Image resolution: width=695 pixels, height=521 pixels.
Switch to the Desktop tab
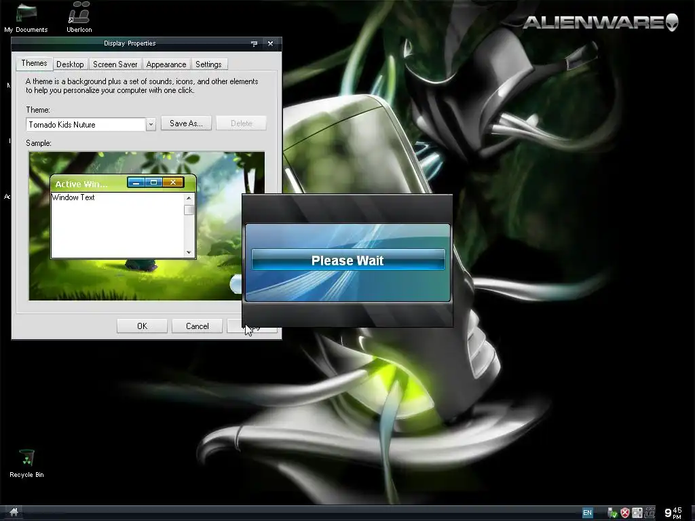pyautogui.click(x=70, y=64)
